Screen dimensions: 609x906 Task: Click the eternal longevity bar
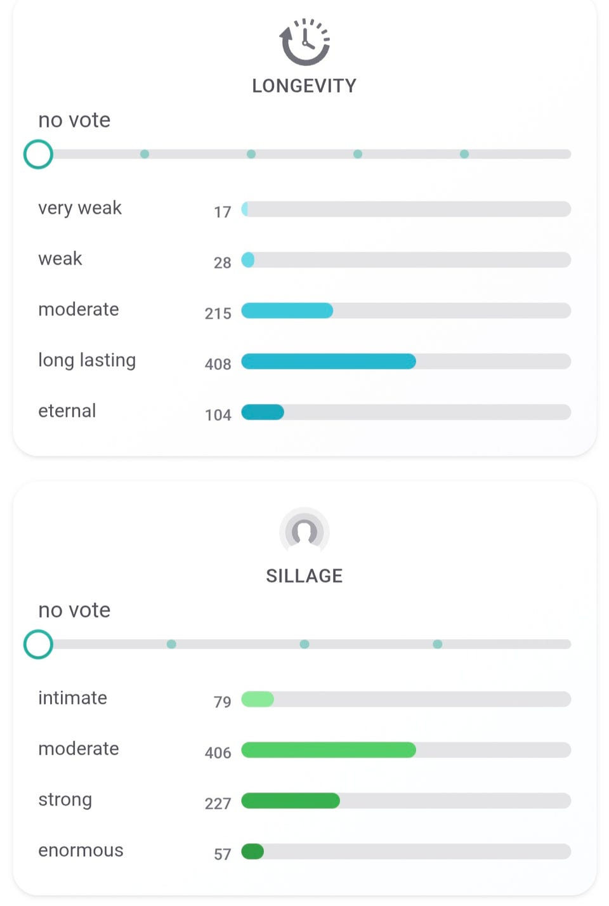pyautogui.click(x=406, y=412)
